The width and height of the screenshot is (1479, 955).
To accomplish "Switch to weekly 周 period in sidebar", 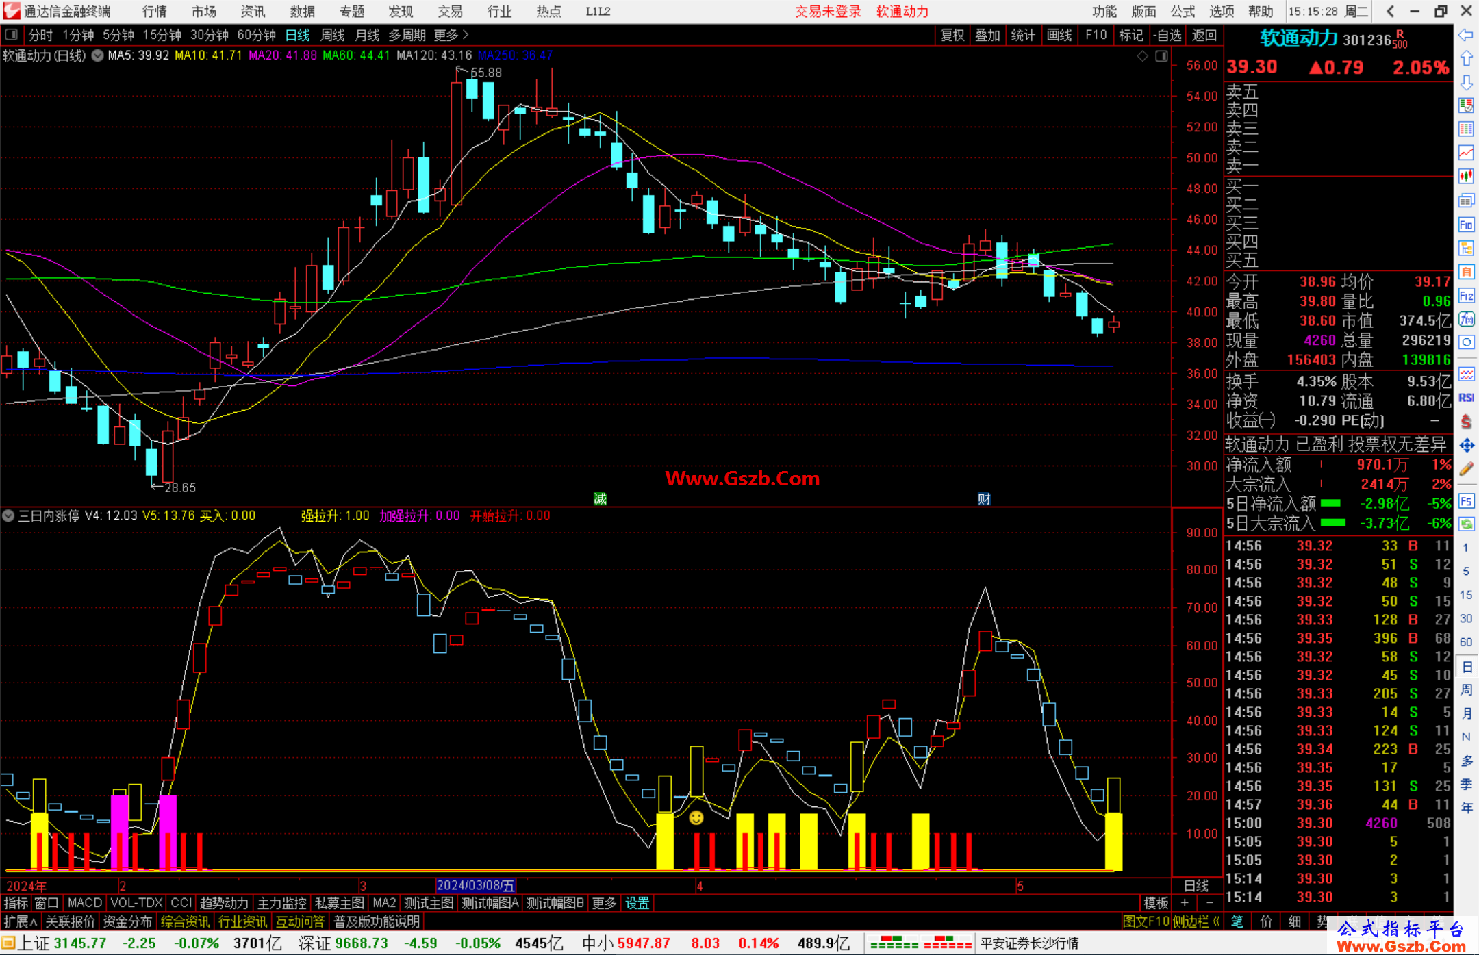I will click(1466, 689).
